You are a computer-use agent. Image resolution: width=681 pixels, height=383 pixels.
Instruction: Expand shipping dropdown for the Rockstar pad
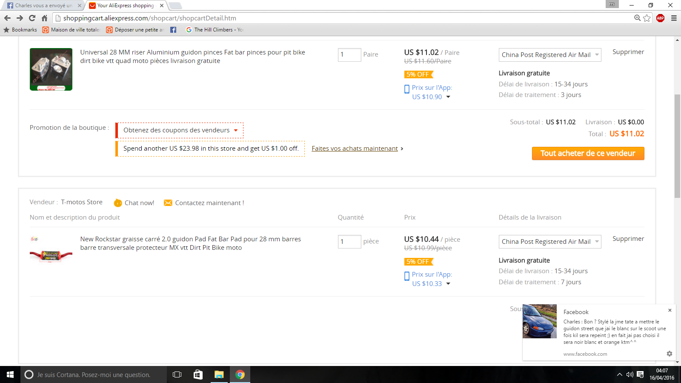pos(550,242)
